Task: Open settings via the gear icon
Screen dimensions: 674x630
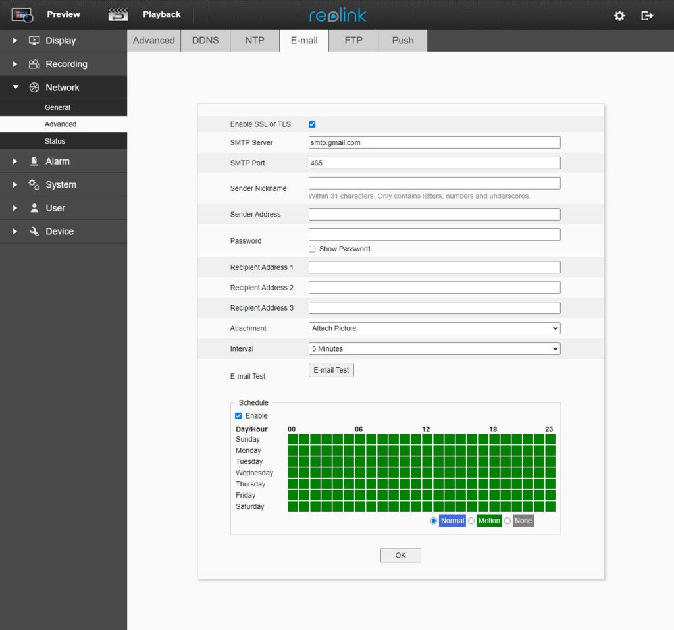Action: [x=619, y=15]
